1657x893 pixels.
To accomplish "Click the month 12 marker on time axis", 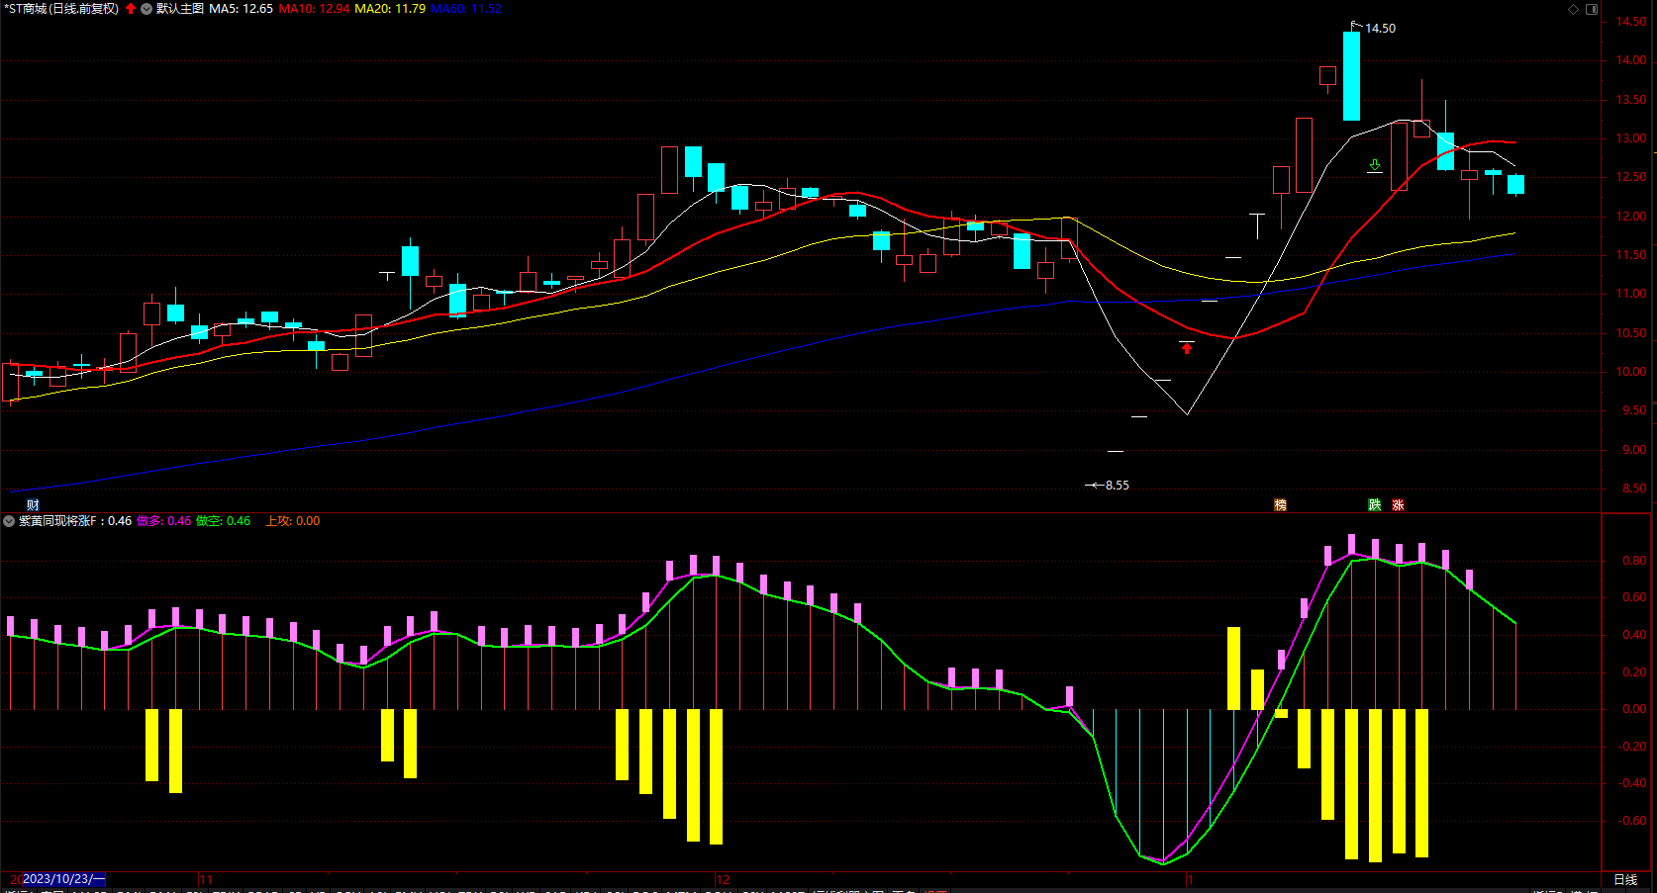I will click(723, 879).
